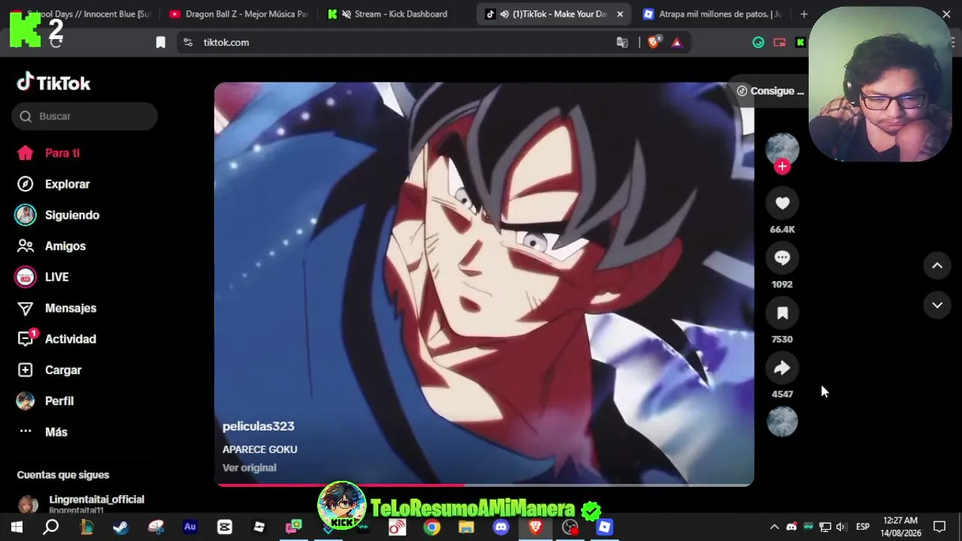Go to the next video arrow
962x541 pixels.
(937, 305)
